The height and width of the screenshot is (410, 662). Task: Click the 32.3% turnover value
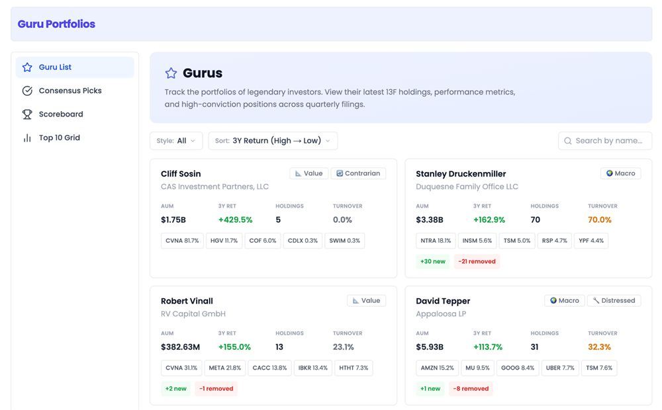(599, 348)
